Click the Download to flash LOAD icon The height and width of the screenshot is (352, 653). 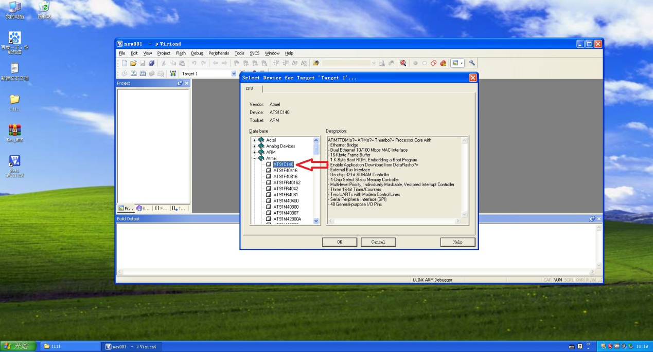173,73
